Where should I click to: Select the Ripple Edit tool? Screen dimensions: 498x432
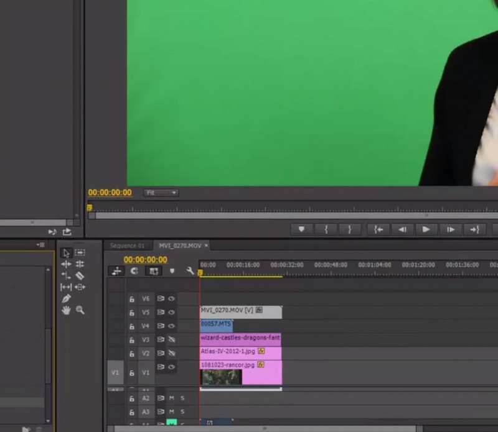[x=66, y=264]
